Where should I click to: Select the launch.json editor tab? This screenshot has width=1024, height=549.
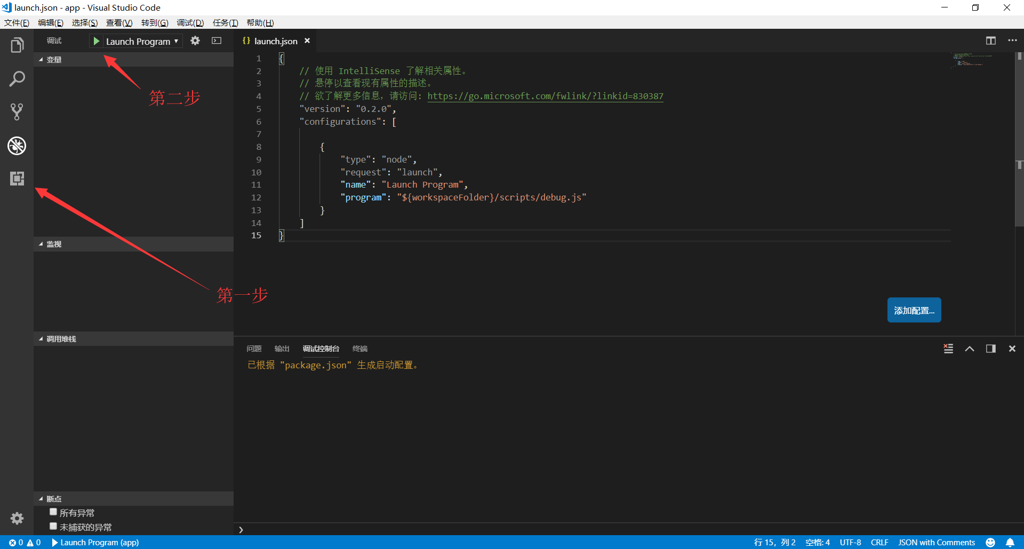click(275, 41)
